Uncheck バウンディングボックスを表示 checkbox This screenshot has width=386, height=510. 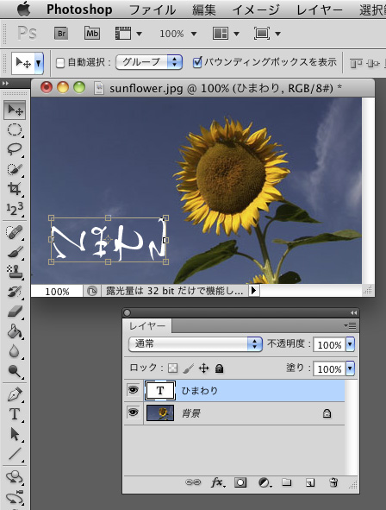pyautogui.click(x=197, y=62)
